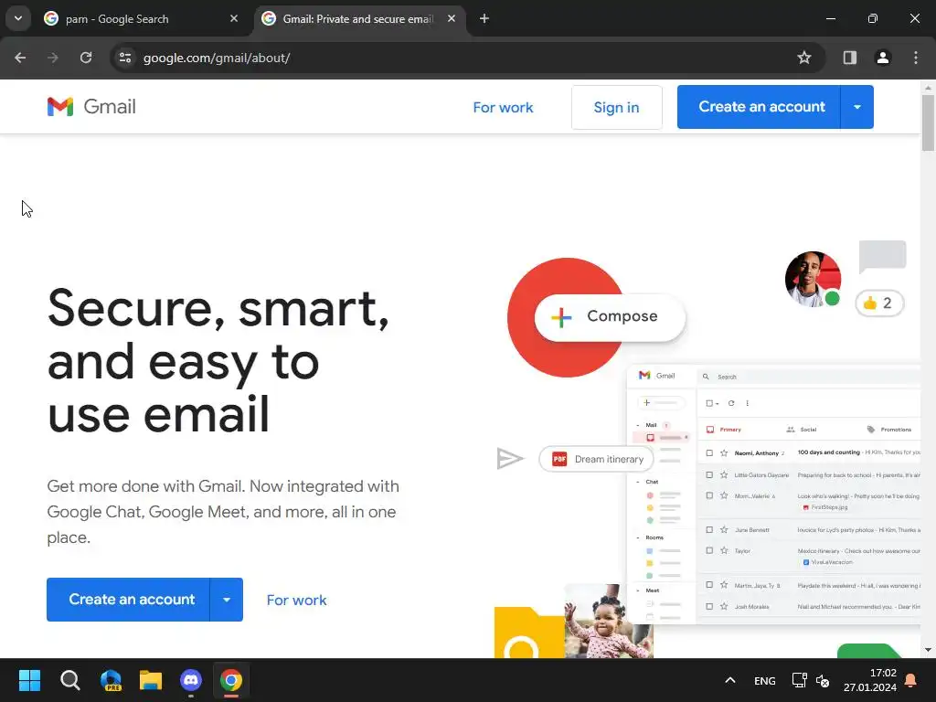Tick checkbox beside June Bennett email

[x=709, y=529]
